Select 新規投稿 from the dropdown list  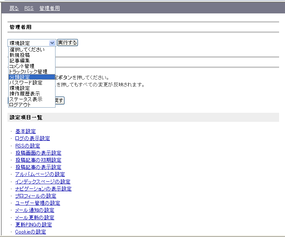pyautogui.click(x=20, y=55)
